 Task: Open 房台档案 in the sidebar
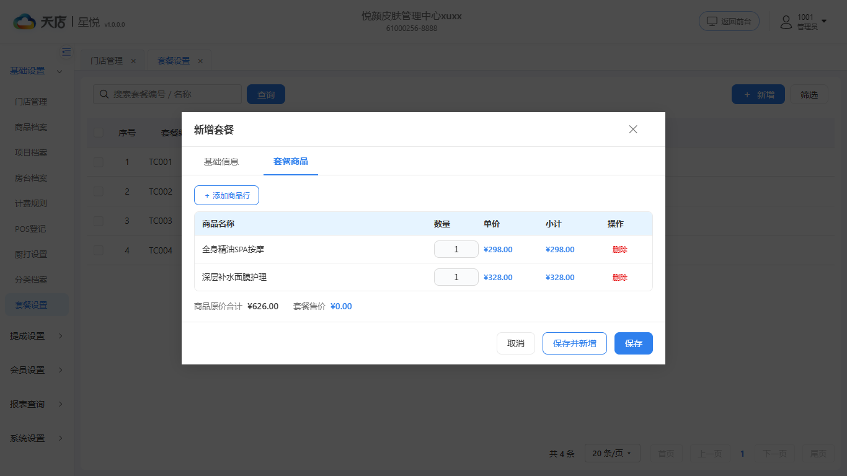(x=31, y=178)
